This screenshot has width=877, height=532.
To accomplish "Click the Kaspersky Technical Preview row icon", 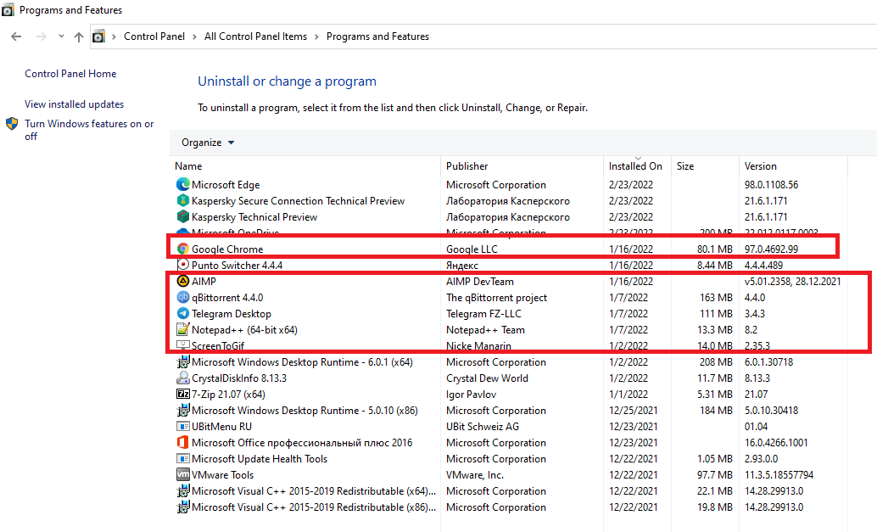I will coord(183,216).
